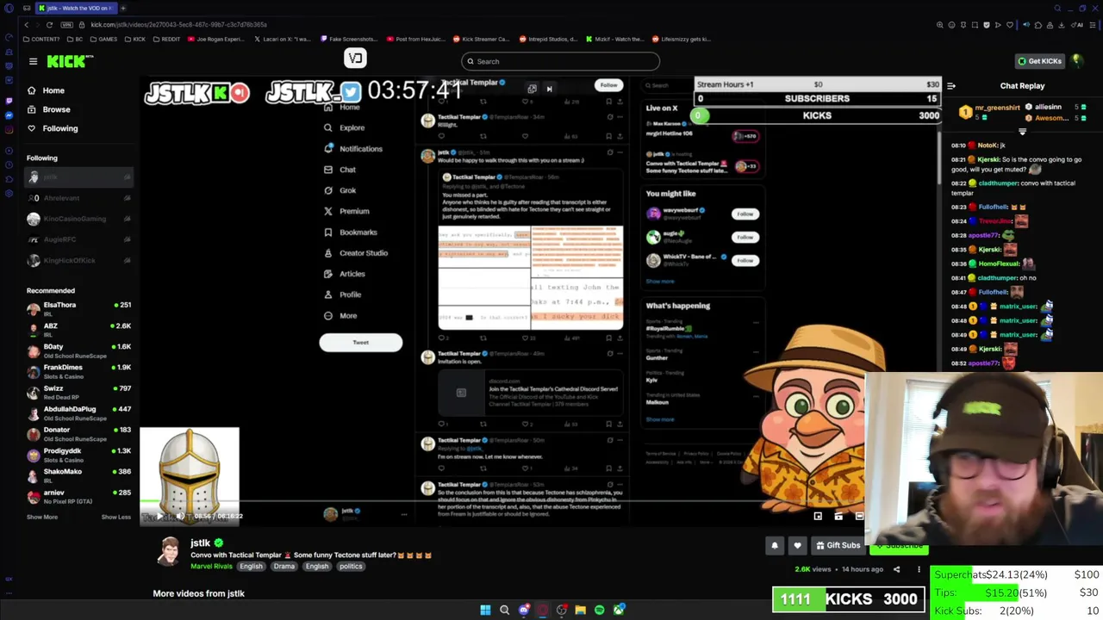Open Prodigyddk recommended channel
This screenshot has width=1103, height=620.
(x=79, y=455)
